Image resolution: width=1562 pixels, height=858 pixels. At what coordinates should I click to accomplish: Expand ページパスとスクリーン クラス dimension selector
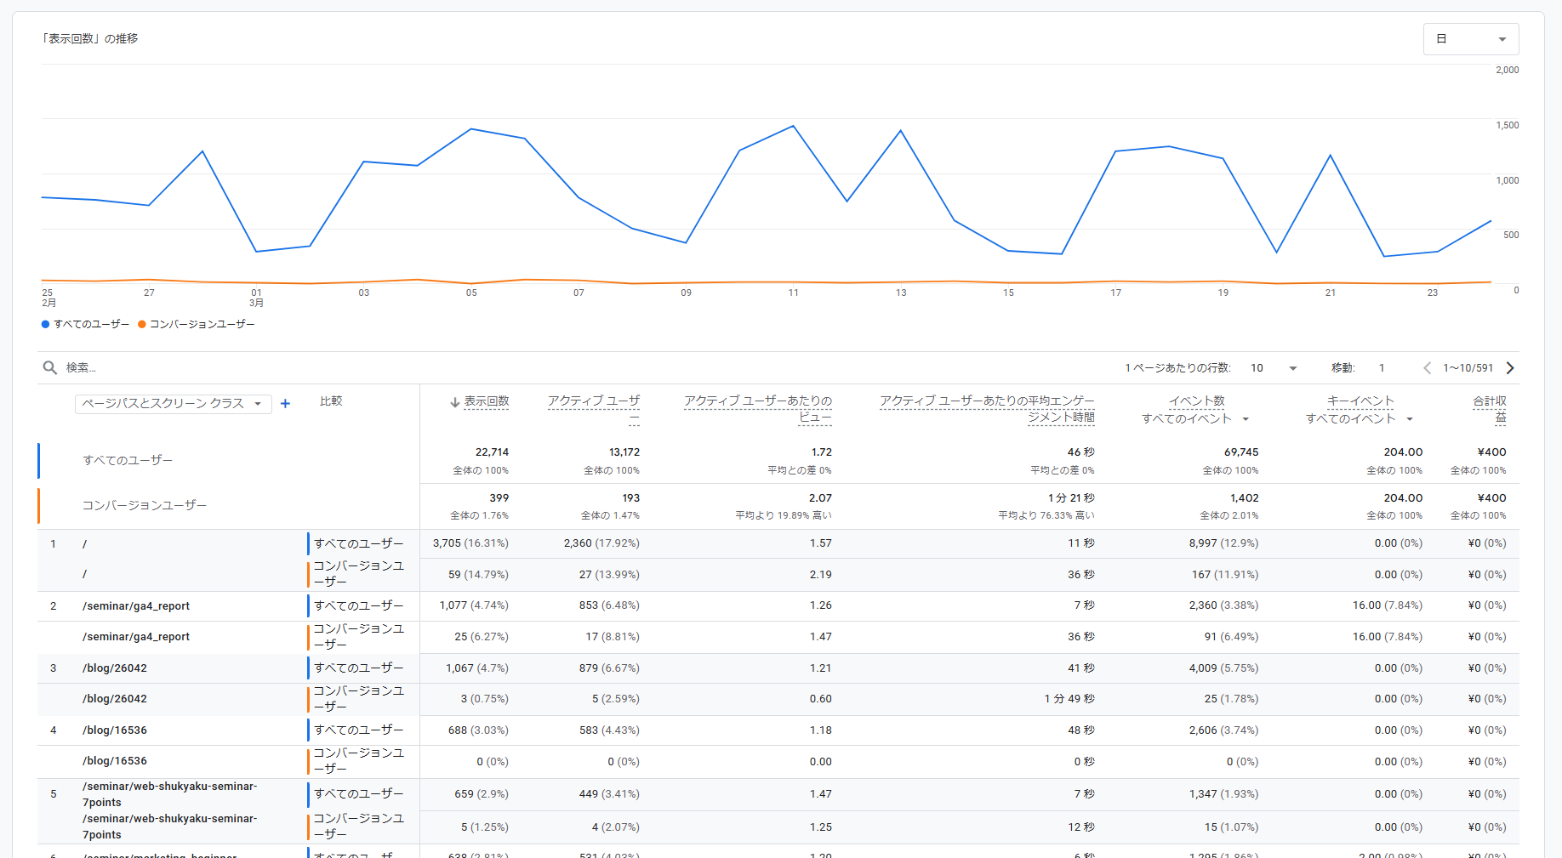pos(174,404)
